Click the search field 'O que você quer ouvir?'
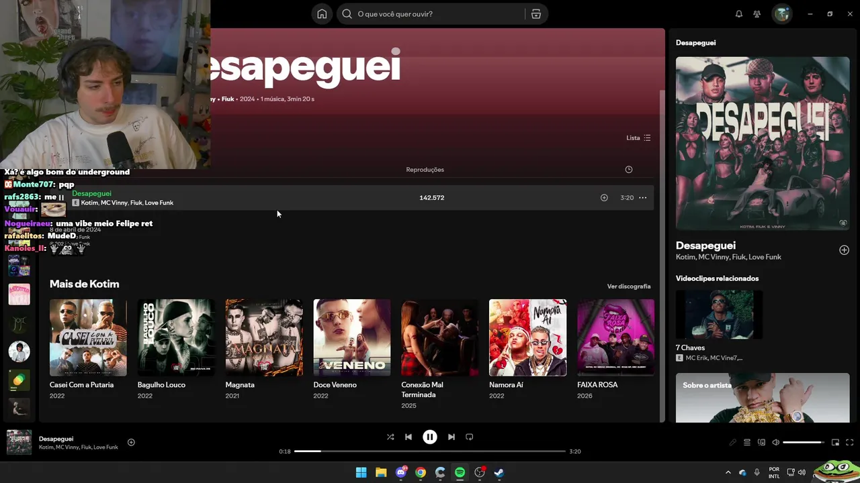Screen dimensions: 860x483 tap(431, 14)
